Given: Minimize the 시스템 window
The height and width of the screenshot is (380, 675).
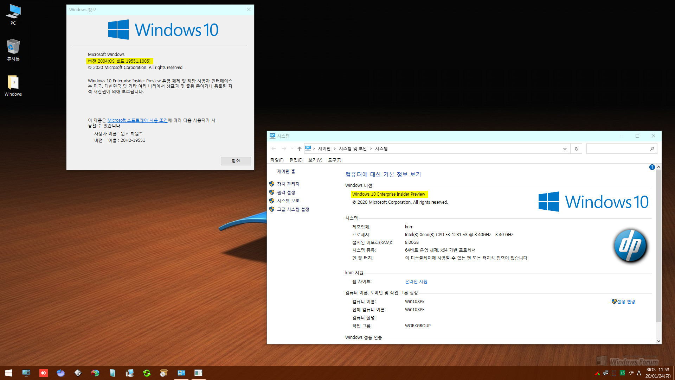Looking at the screenshot, I should click(621, 136).
